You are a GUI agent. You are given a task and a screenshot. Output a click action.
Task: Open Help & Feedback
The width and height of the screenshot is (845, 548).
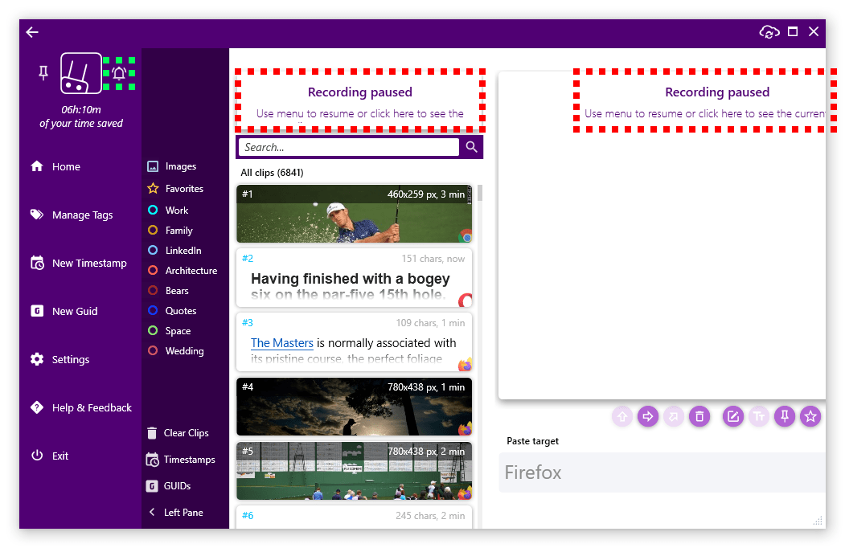(81, 407)
